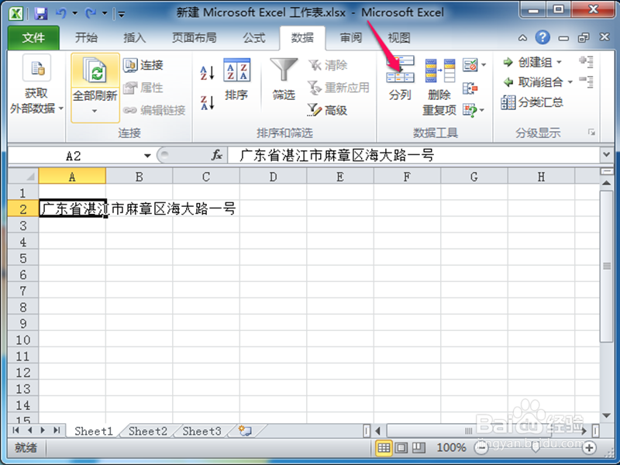This screenshot has height=465, width=620.
Task: Click the 重新应用 button
Action: pos(339,88)
